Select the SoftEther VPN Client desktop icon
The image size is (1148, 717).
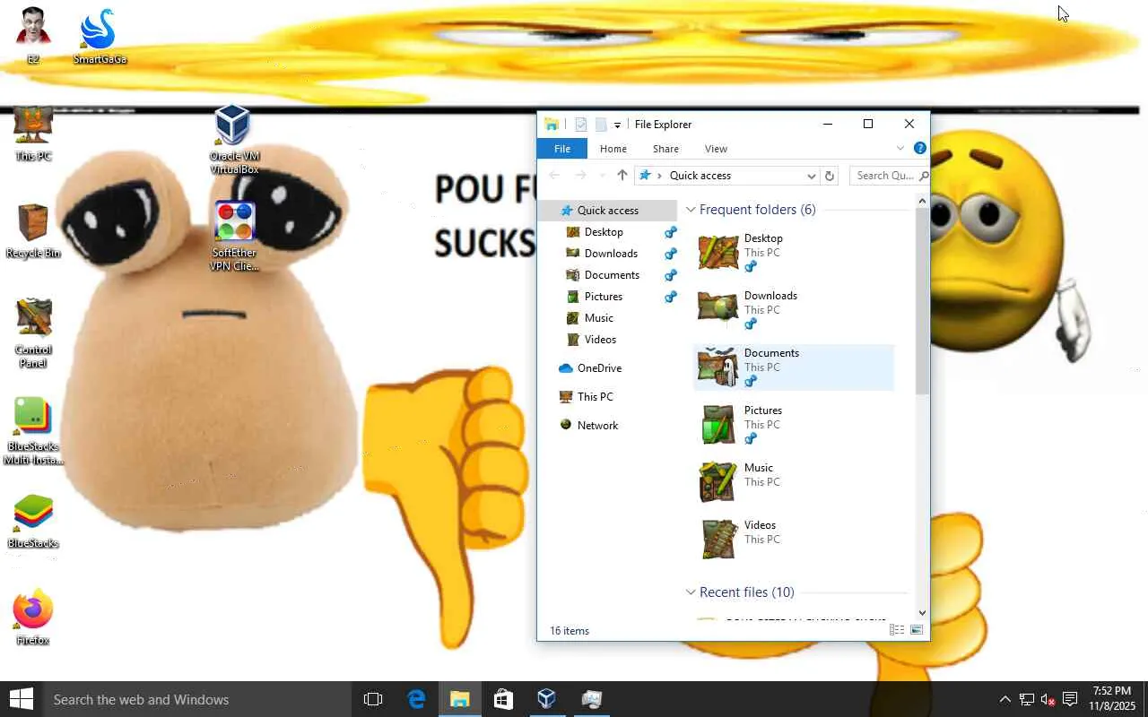234,236
